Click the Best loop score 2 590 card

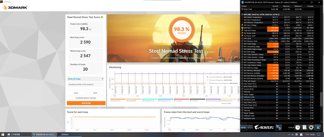point(86,41)
